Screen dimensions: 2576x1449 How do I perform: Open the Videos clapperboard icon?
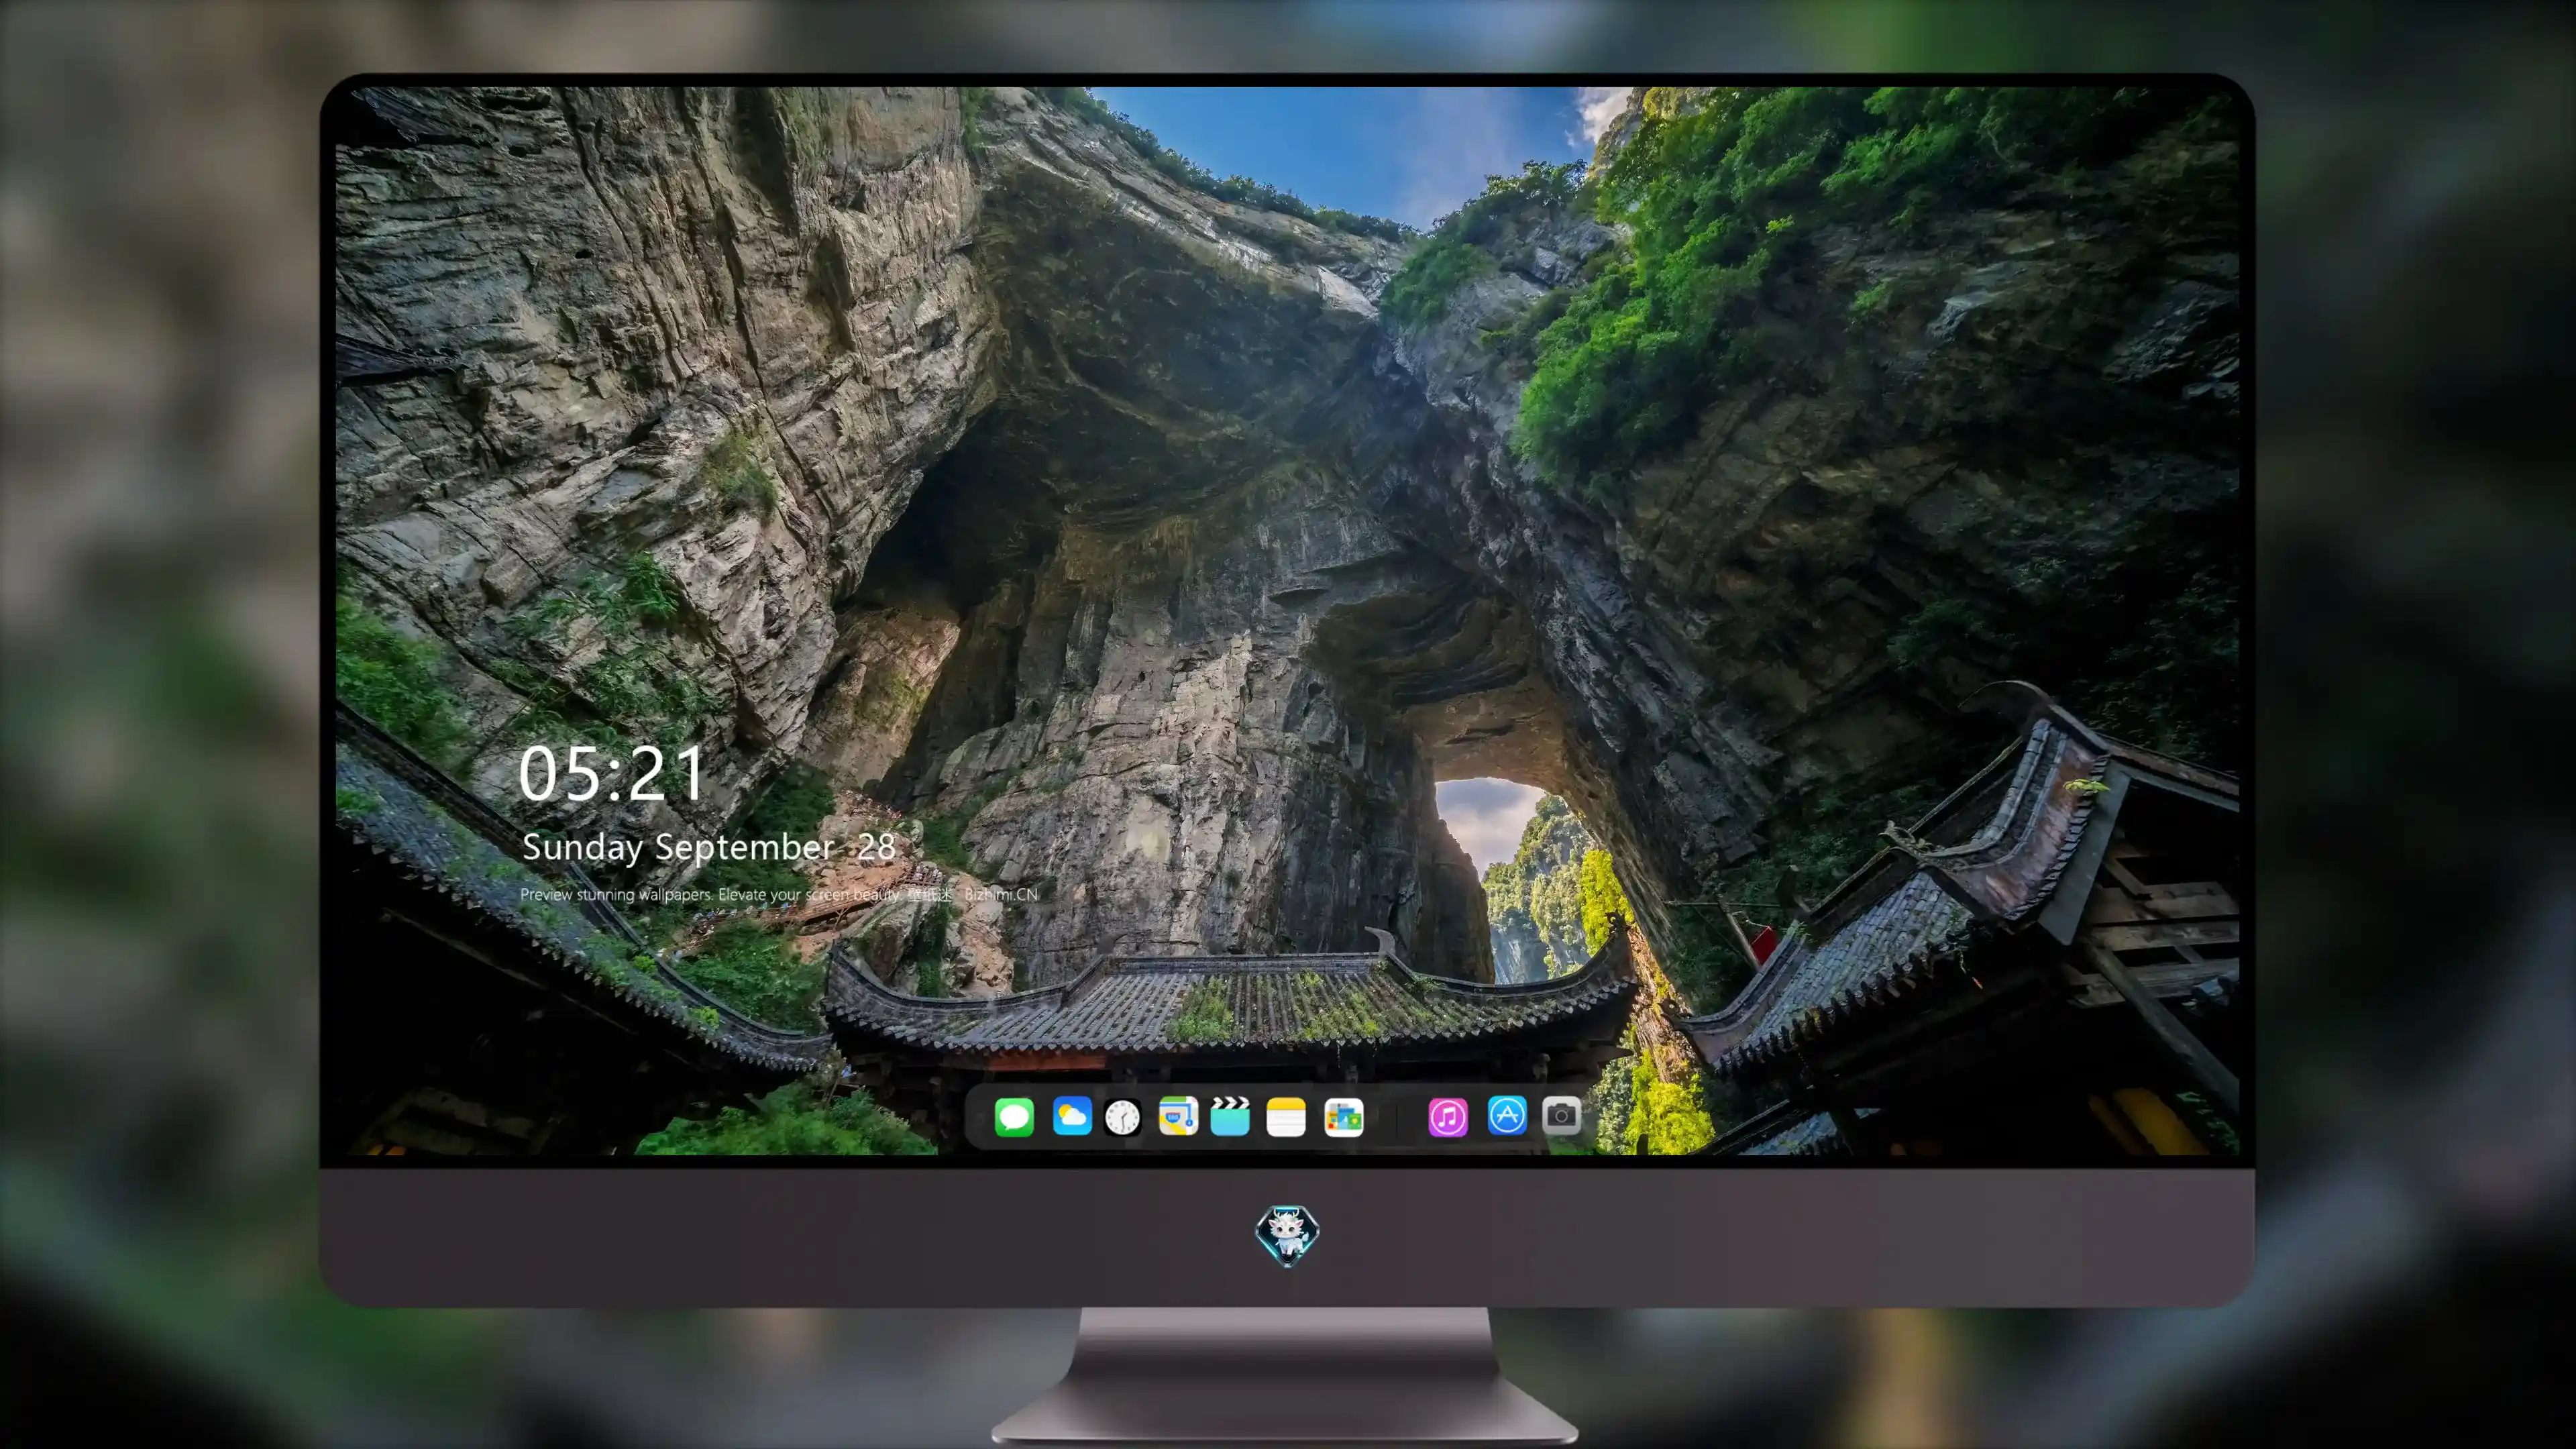(x=1230, y=1116)
